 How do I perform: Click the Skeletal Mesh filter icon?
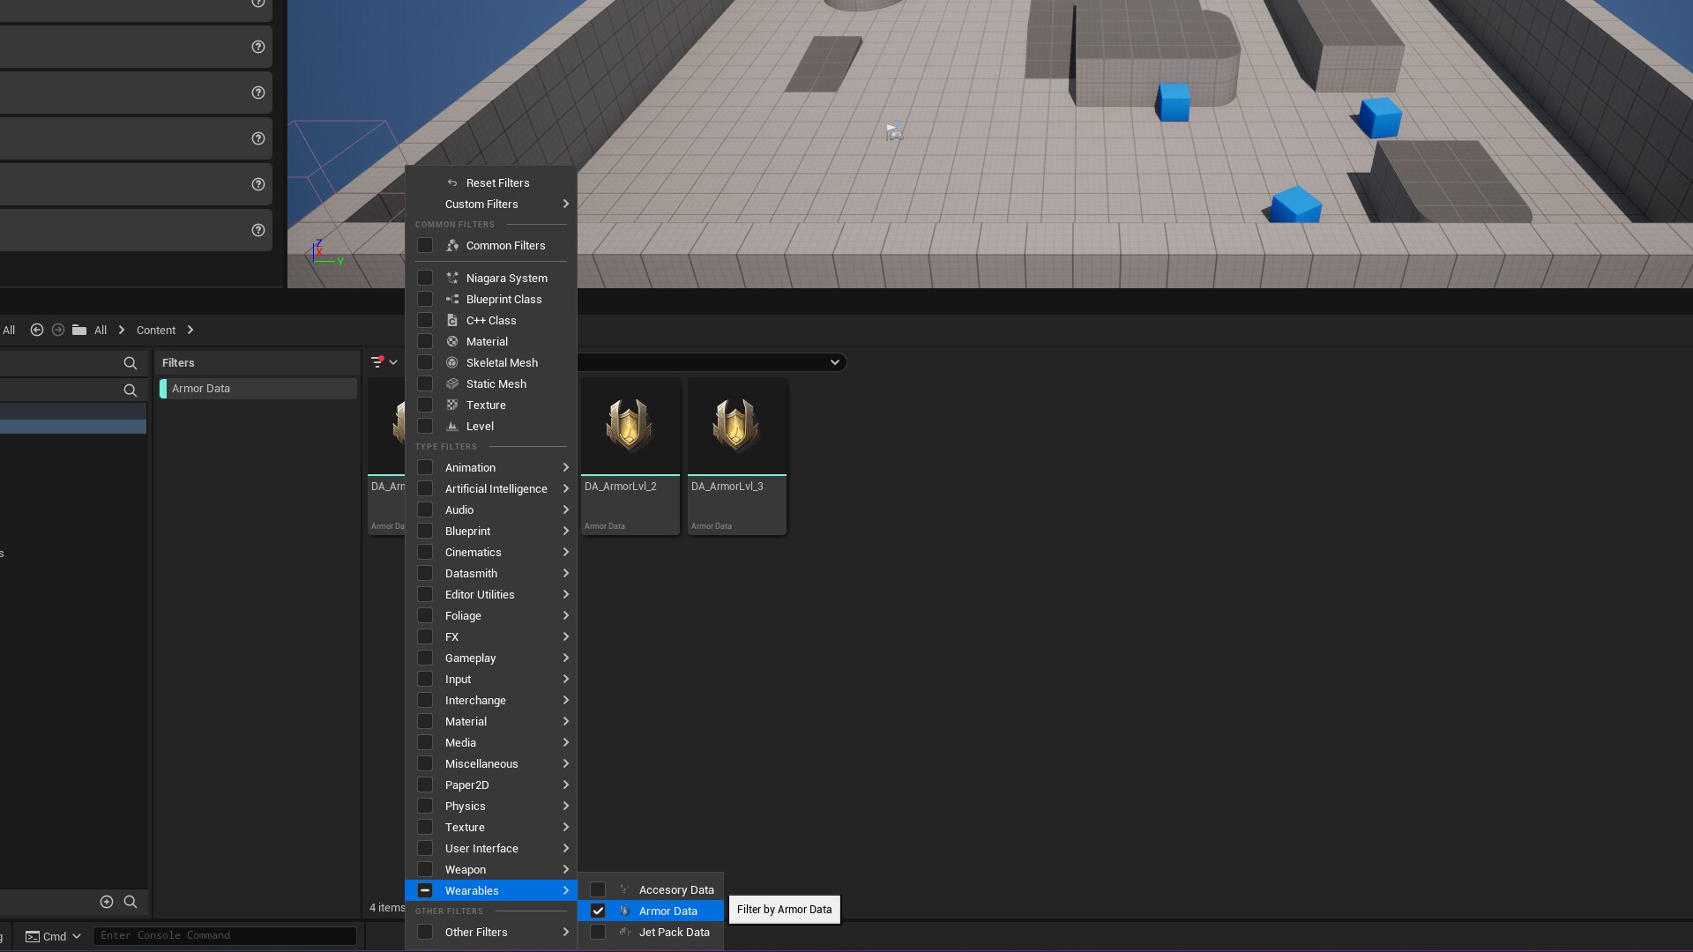(x=452, y=363)
